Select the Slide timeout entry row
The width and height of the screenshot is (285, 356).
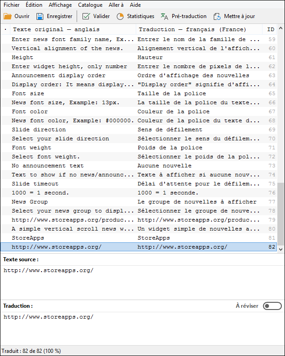[138, 184]
